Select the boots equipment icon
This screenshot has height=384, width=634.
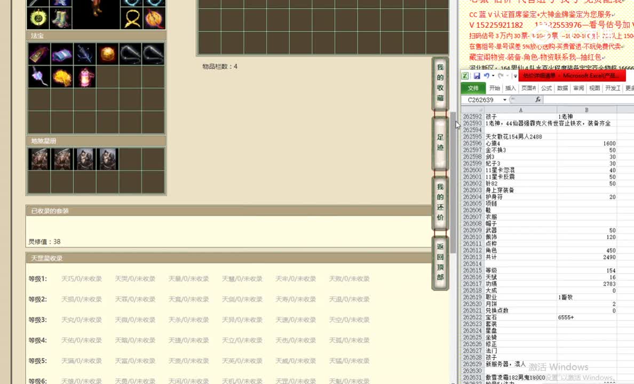(61, 18)
